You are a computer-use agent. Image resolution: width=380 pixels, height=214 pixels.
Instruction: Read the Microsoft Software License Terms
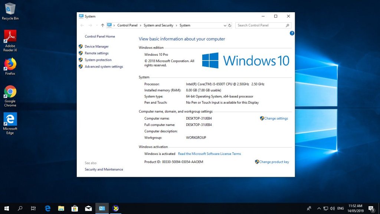tap(209, 154)
